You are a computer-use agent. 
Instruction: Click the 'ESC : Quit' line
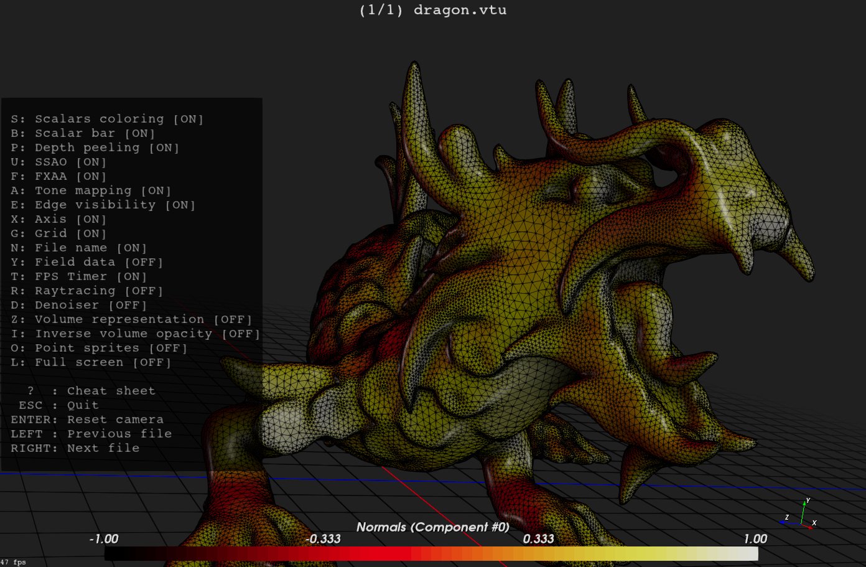58,405
